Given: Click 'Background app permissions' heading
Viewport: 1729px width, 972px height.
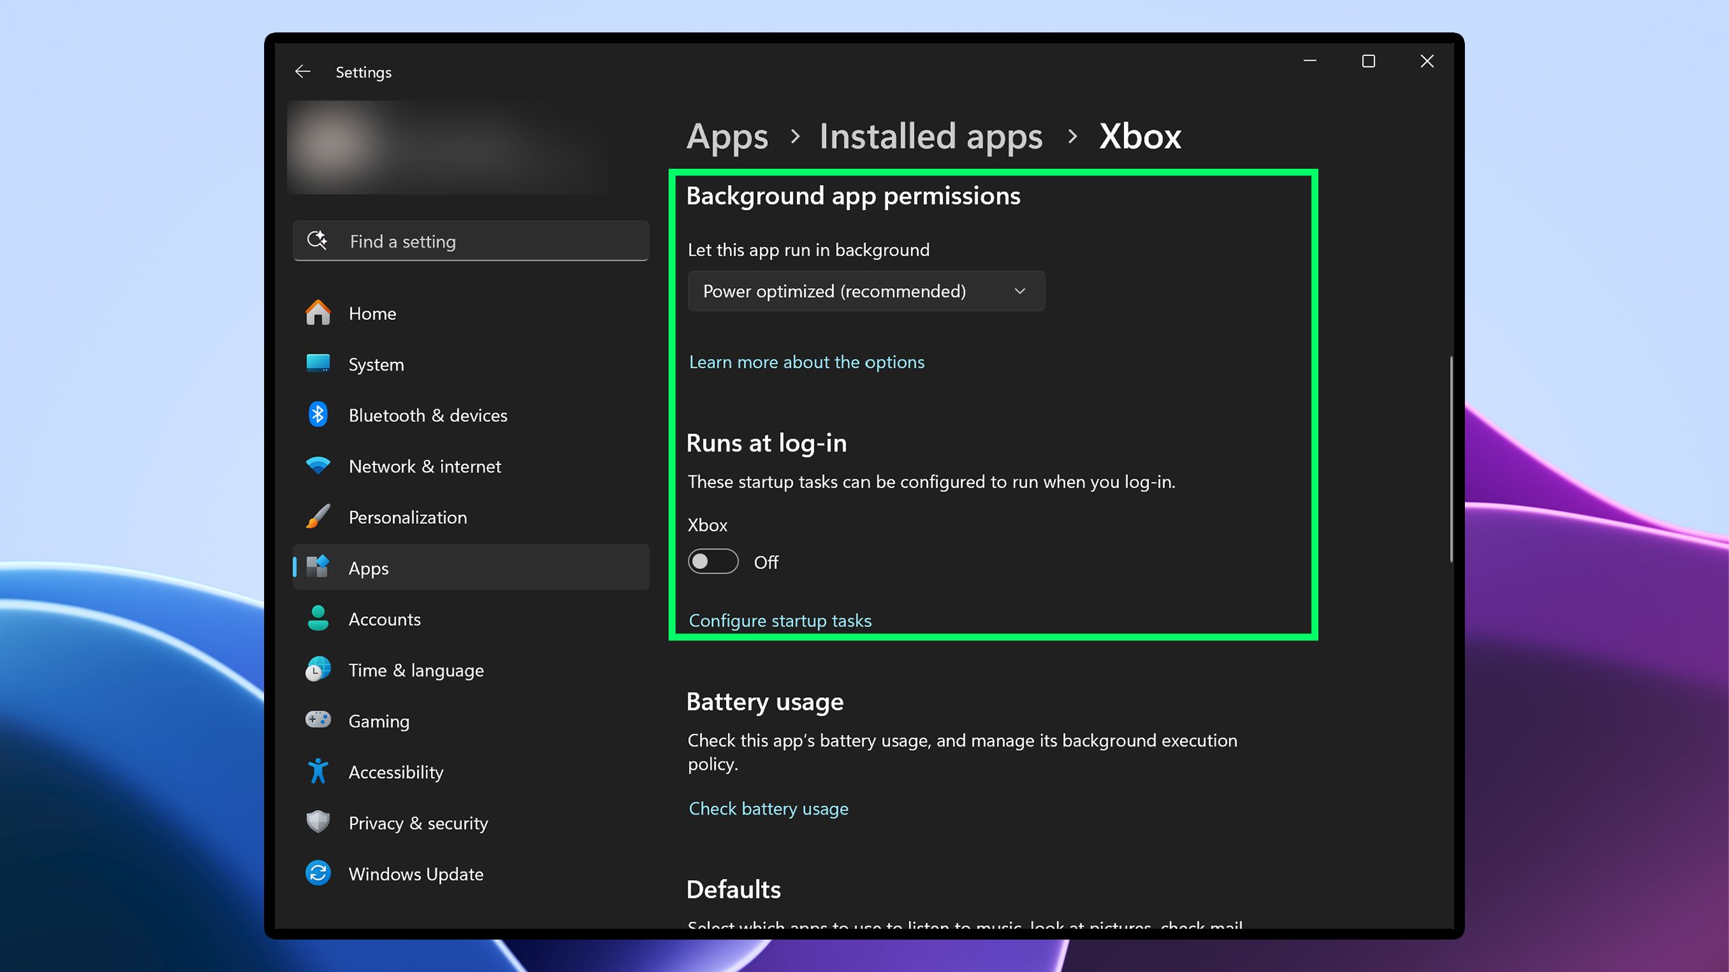Looking at the screenshot, I should coord(853,196).
